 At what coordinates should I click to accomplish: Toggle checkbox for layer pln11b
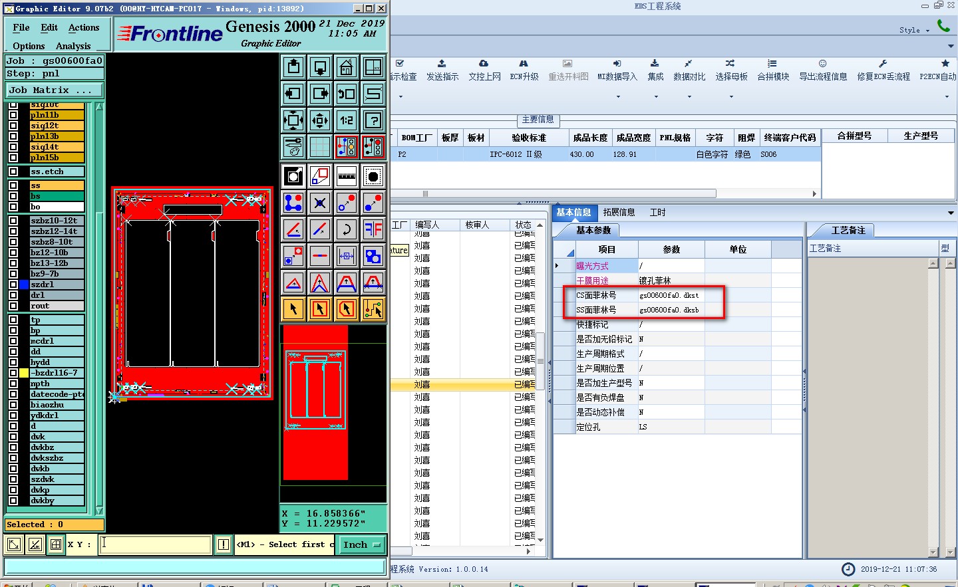tap(13, 115)
